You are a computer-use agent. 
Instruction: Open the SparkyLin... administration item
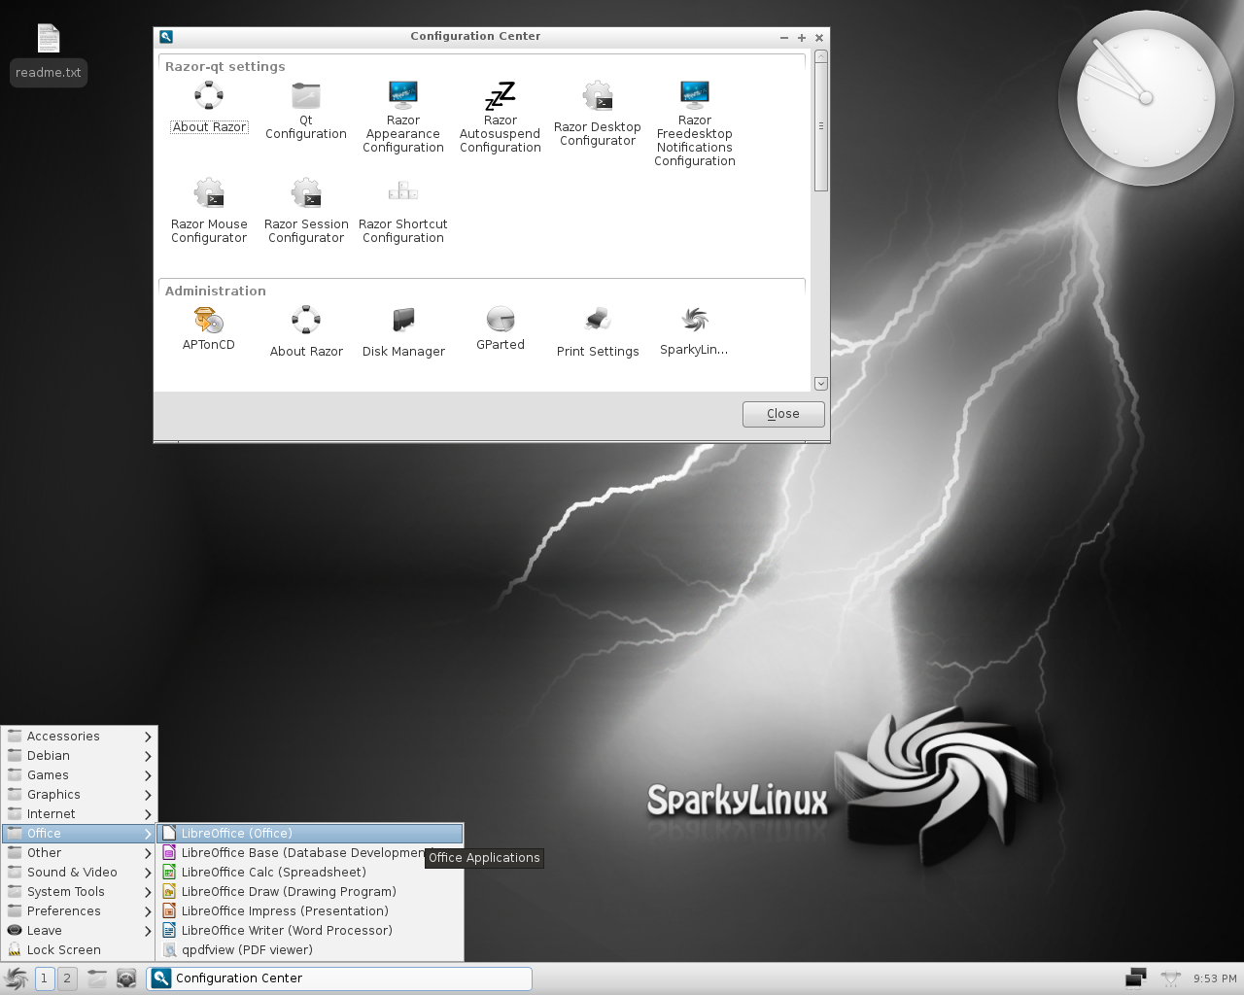click(694, 331)
